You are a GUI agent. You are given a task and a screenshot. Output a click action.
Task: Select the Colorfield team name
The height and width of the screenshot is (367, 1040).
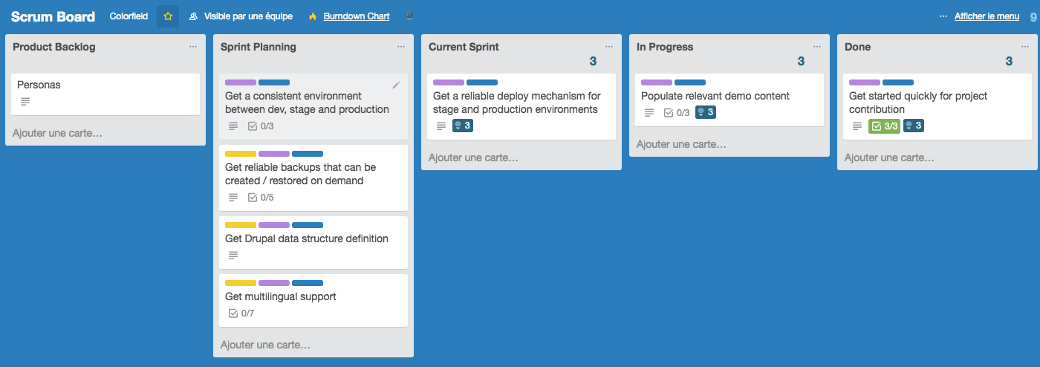pyautogui.click(x=129, y=16)
